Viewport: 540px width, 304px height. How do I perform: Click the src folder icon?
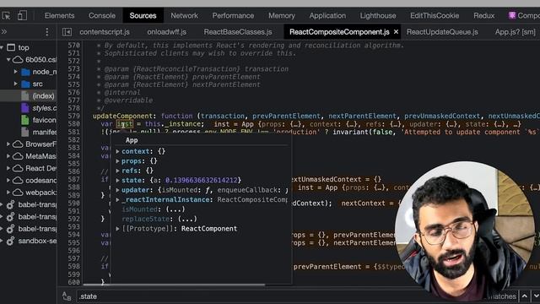coord(25,84)
